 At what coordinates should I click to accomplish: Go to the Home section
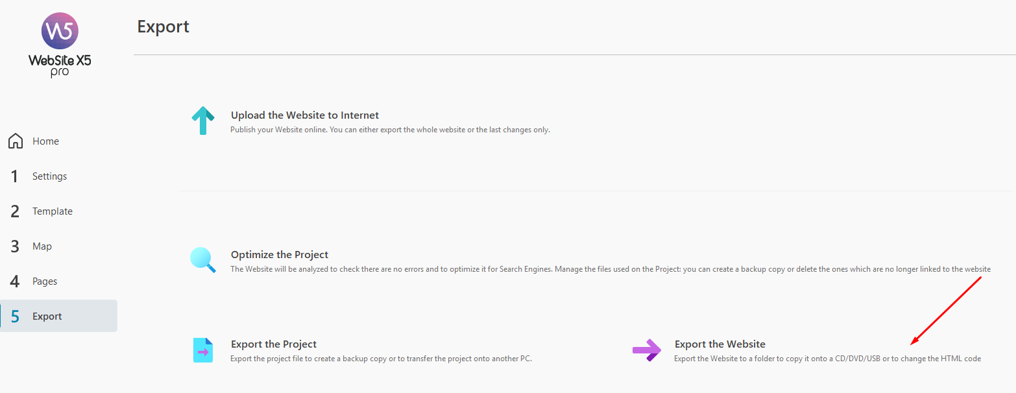[45, 141]
